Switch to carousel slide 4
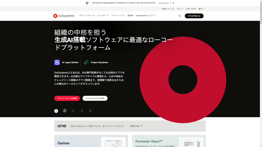262x147 pixels. tap(90, 111)
